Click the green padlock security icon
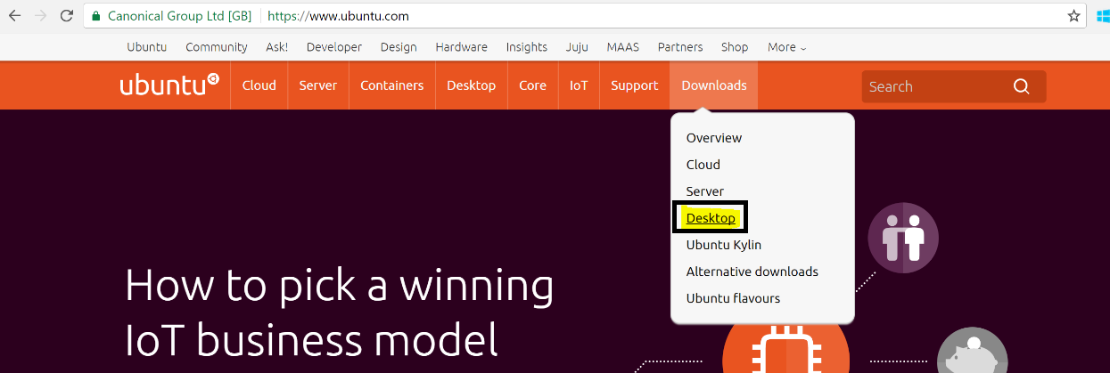This screenshot has width=1110, height=373. [x=96, y=16]
